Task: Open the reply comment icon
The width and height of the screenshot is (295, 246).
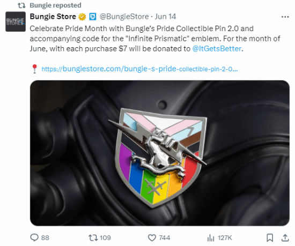Action: coord(34,237)
